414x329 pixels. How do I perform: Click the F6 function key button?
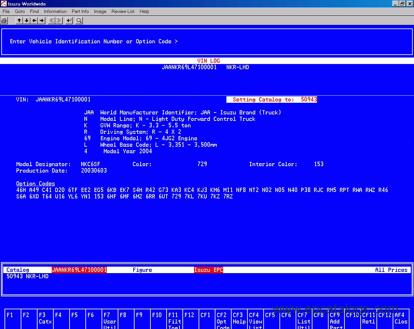94,319
